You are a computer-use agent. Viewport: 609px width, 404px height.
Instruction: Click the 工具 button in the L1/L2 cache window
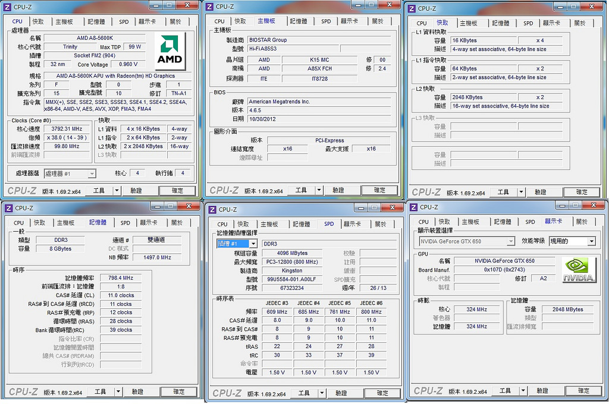[503, 192]
